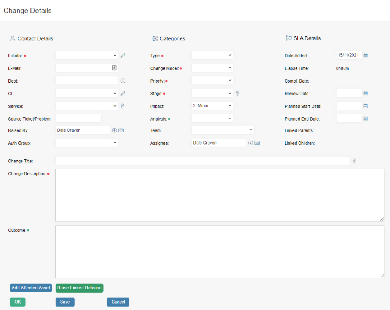Click the down-arrow icon next to Dept

123,81
